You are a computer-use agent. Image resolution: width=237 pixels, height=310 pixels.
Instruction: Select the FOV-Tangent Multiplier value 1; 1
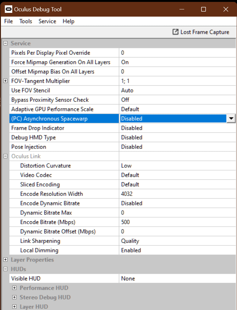pyautogui.click(x=177, y=81)
